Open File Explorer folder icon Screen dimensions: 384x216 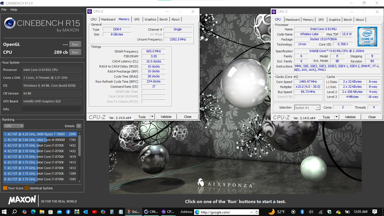(42, 212)
